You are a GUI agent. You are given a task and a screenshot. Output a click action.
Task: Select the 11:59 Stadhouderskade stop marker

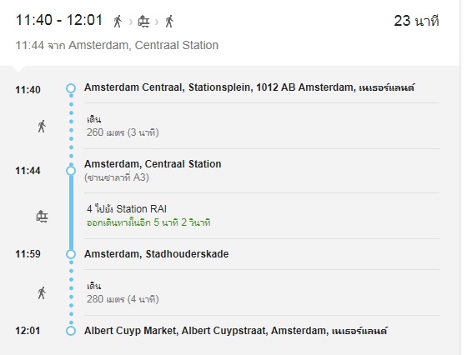(x=71, y=254)
